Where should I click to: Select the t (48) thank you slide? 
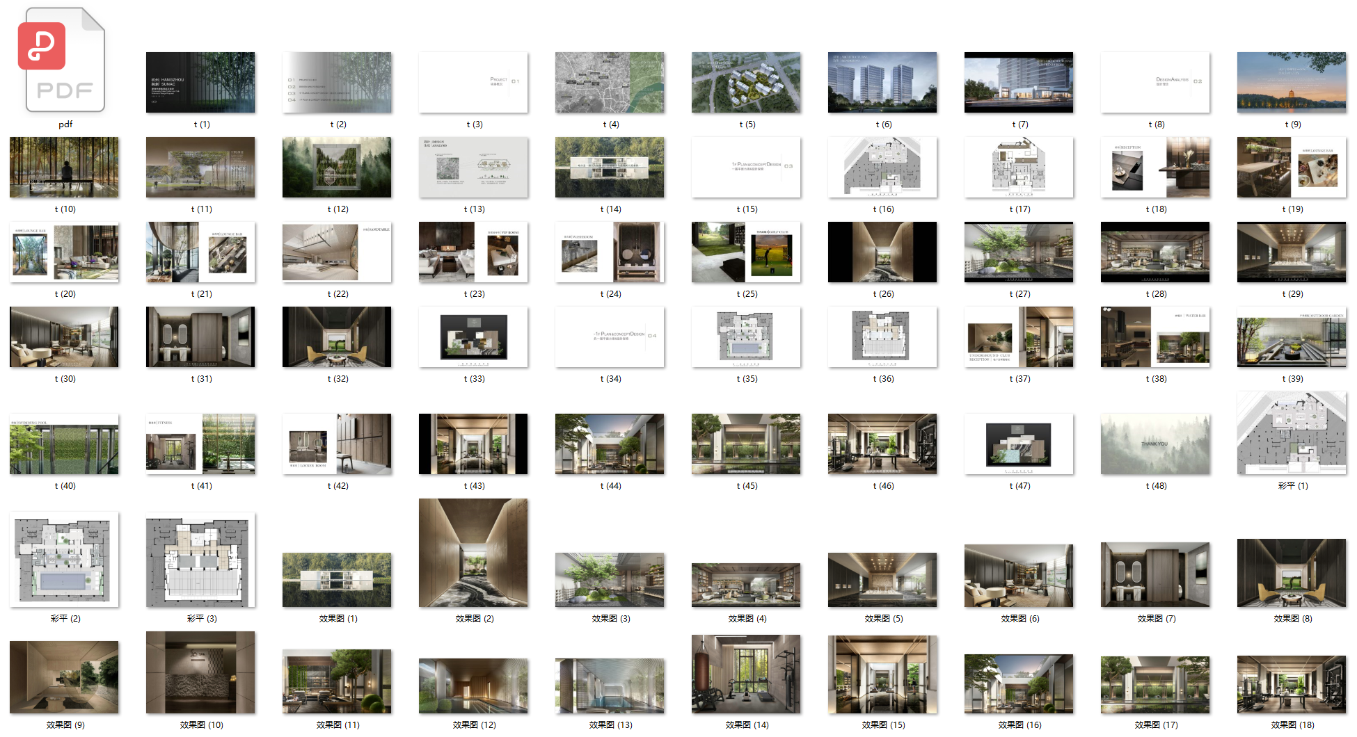pos(1155,444)
